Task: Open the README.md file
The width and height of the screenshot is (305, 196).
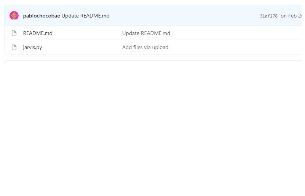Action: coord(38,33)
